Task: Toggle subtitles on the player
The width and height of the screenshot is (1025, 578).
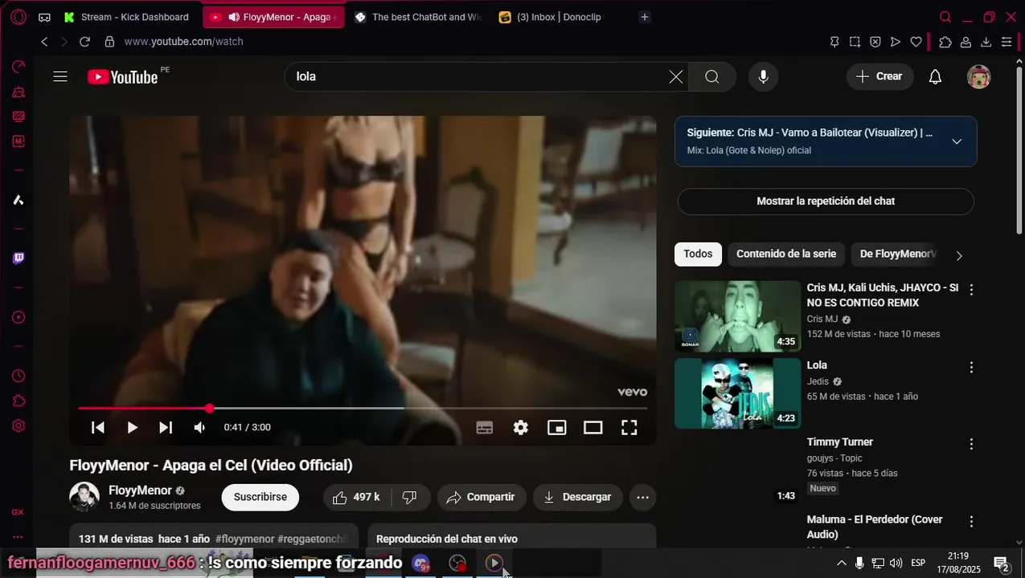Action: click(485, 428)
